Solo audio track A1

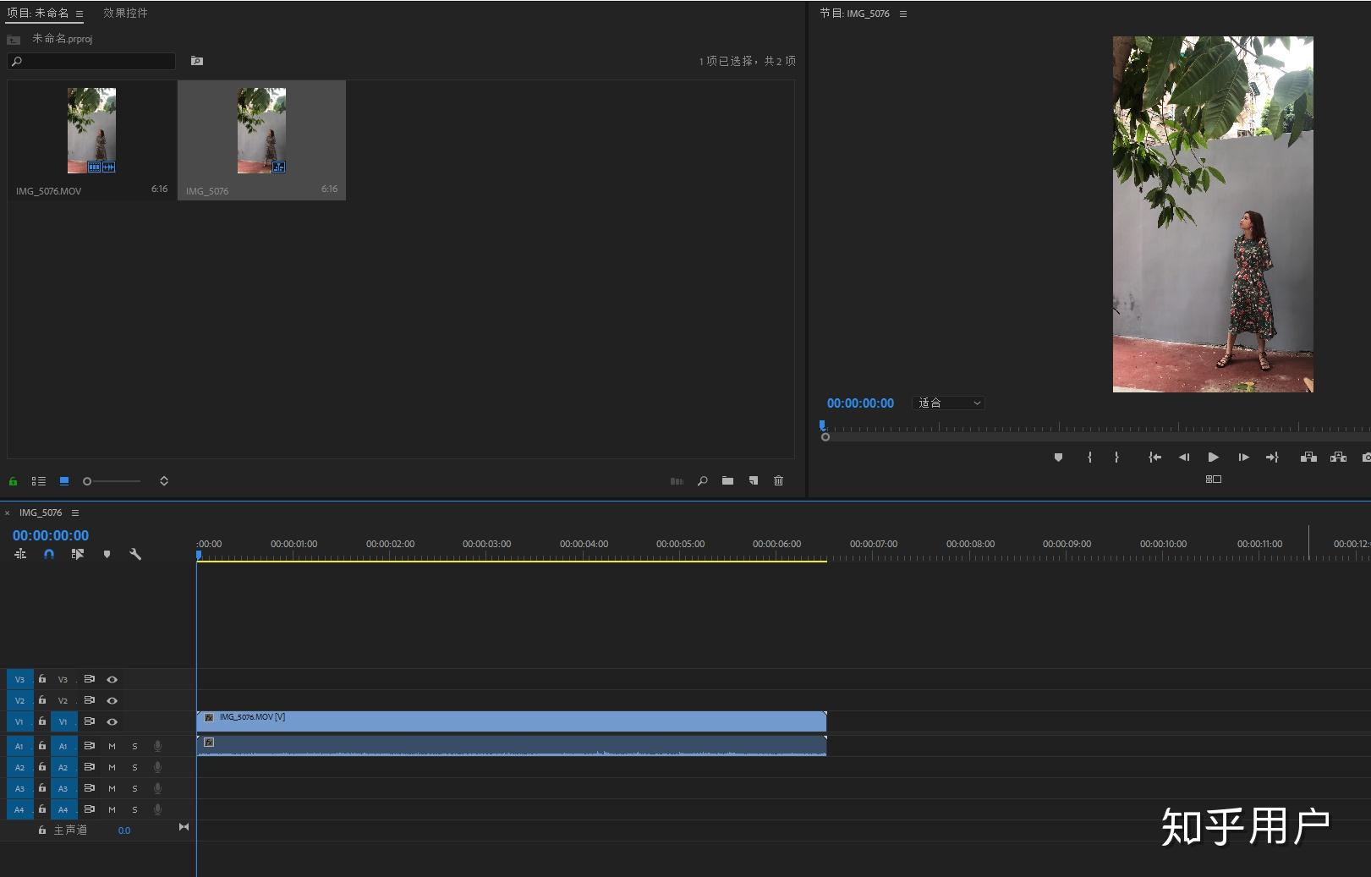point(134,746)
